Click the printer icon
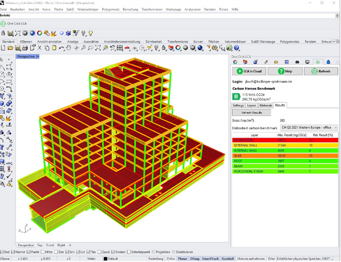Image resolution: width=341 pixels, height=262 pixels. tap(25, 48)
